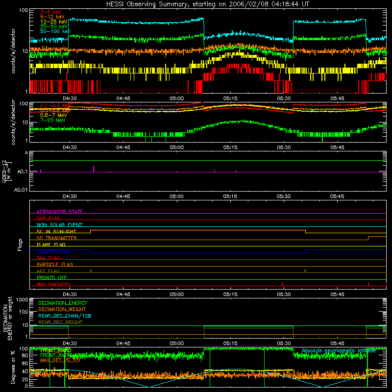Click the 05:45 tick label under Flags plot
The height and width of the screenshot is (392, 392).
point(337,294)
